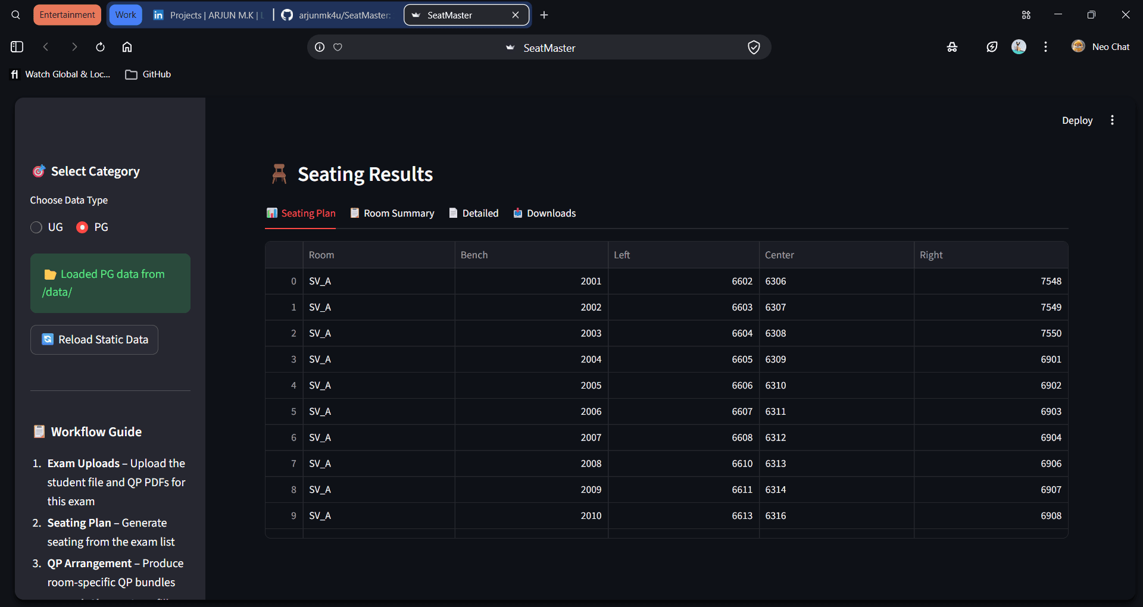Click the Left column header
1143x607 pixels.
(683, 255)
